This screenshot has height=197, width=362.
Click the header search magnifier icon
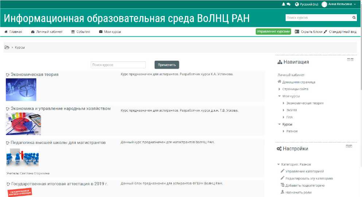pos(354,17)
